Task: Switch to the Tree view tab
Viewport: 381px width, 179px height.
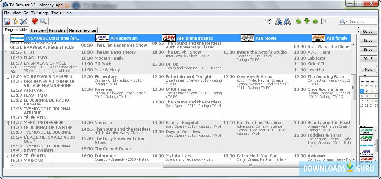Action: point(38,30)
